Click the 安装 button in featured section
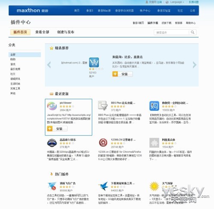Image resolution: width=214 pixels, height=209 pixels. point(122,74)
